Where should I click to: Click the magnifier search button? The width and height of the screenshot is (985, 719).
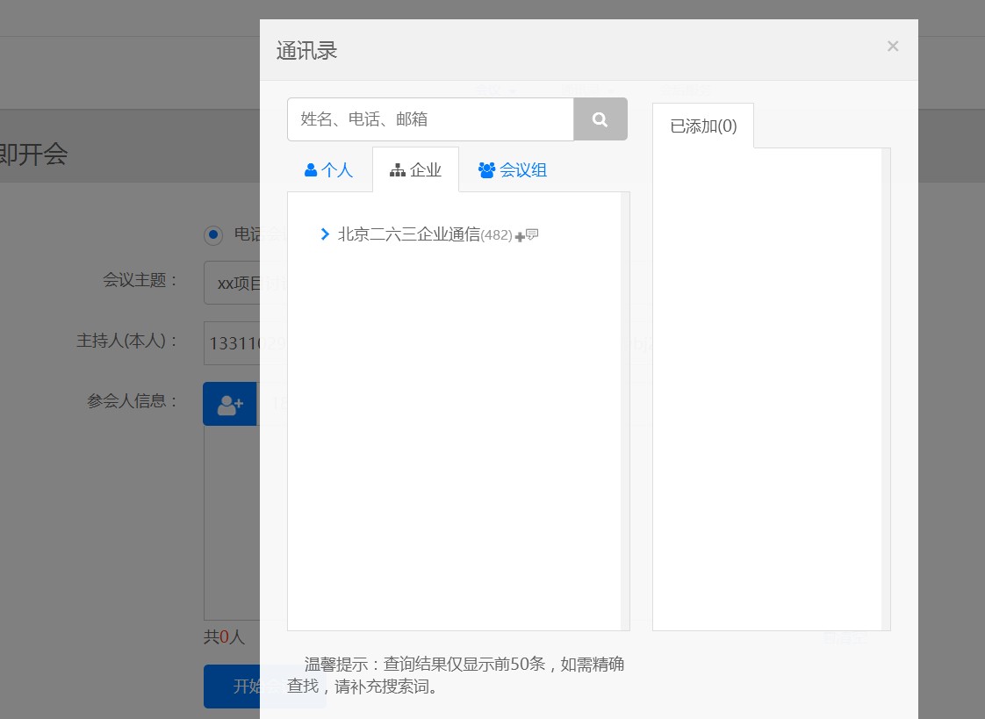[600, 119]
